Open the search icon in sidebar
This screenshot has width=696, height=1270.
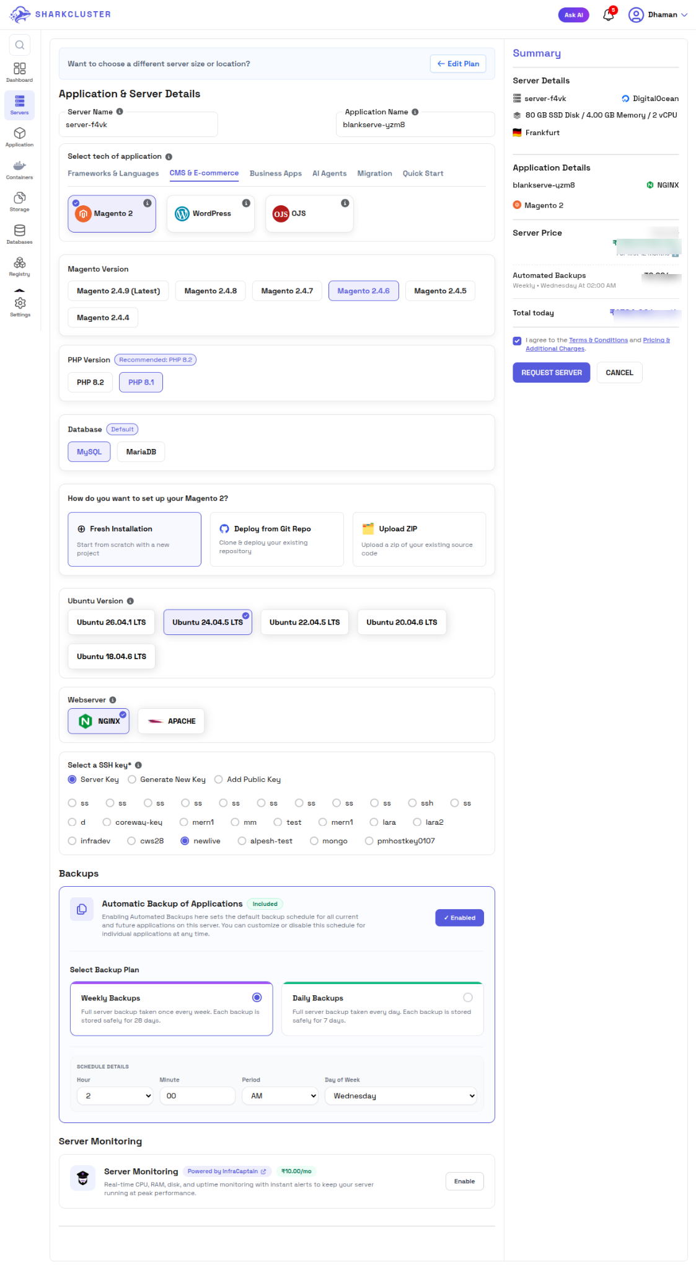20,45
